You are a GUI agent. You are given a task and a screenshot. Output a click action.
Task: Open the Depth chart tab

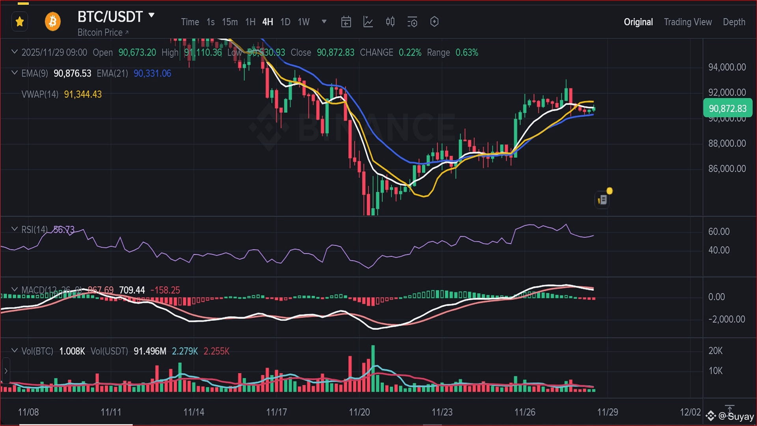(x=734, y=22)
